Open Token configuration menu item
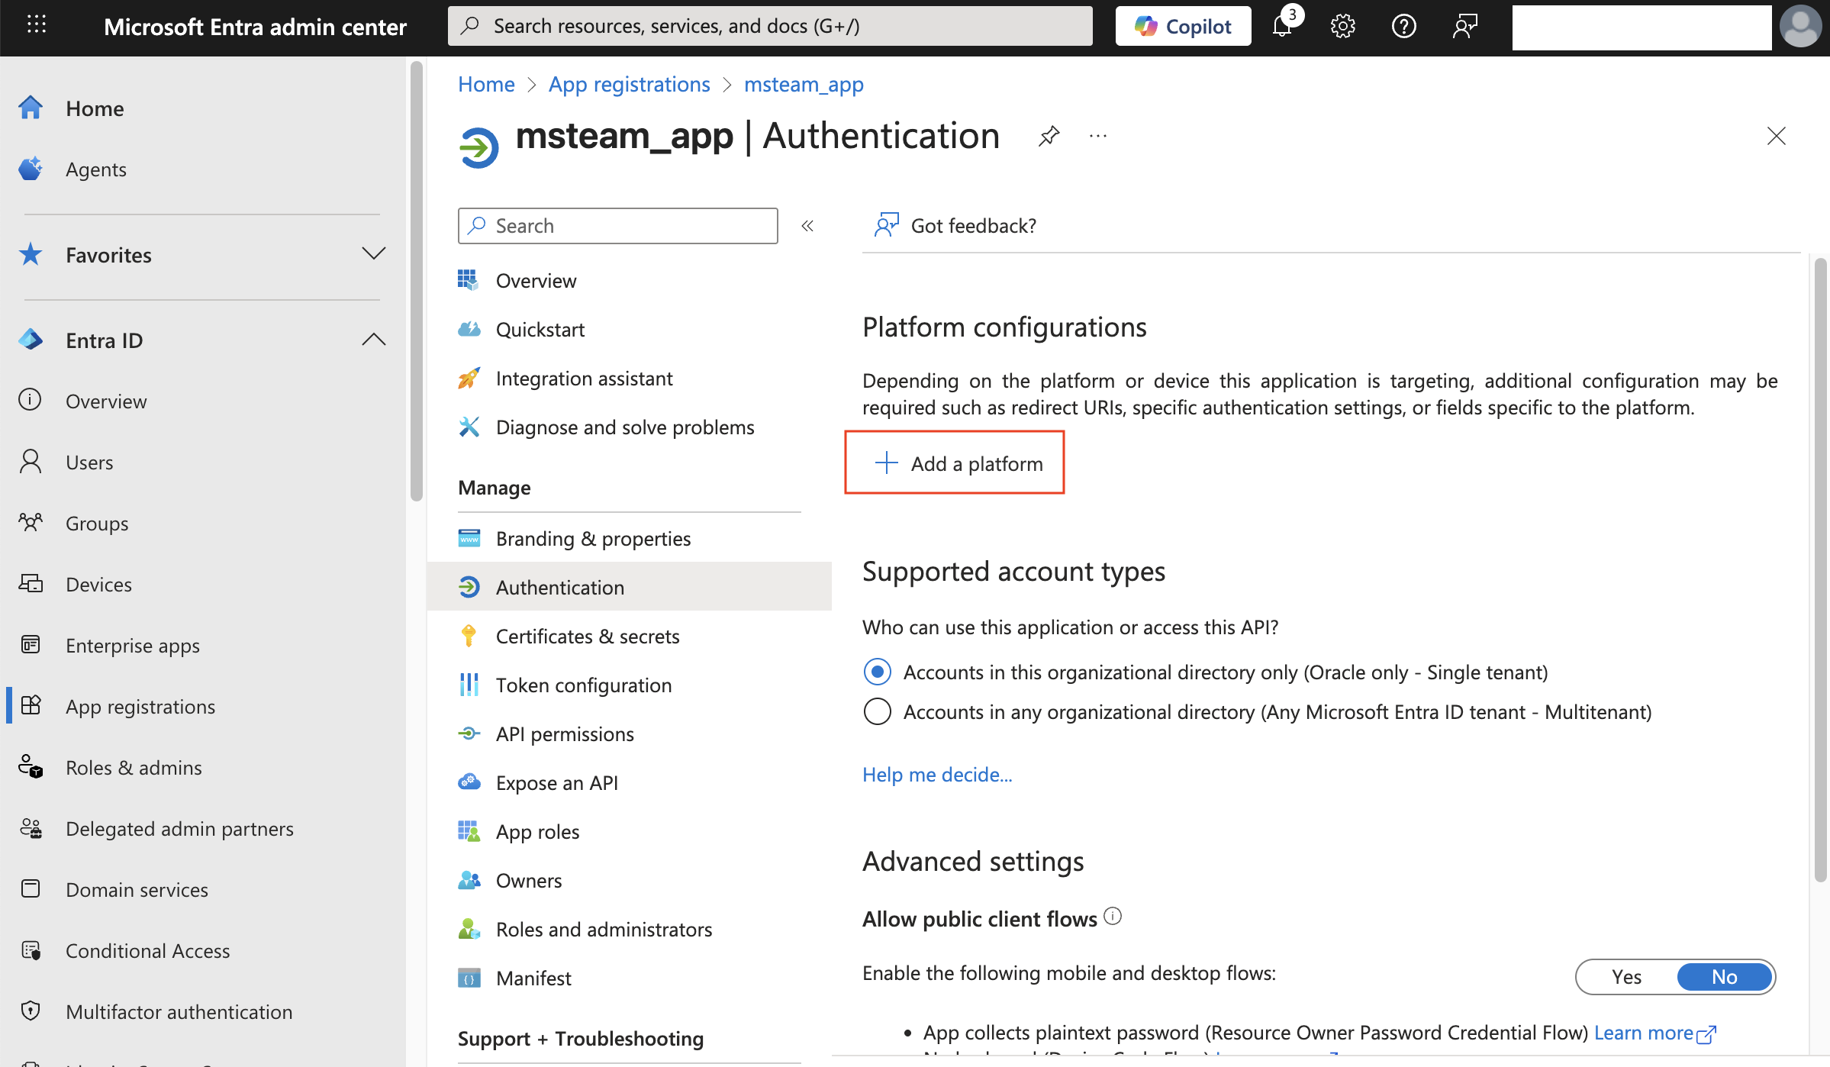Screen dimensions: 1830x1067 tap(583, 685)
